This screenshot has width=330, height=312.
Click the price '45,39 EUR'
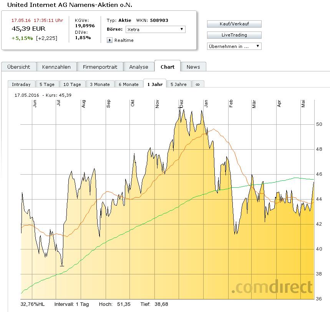tap(28, 29)
